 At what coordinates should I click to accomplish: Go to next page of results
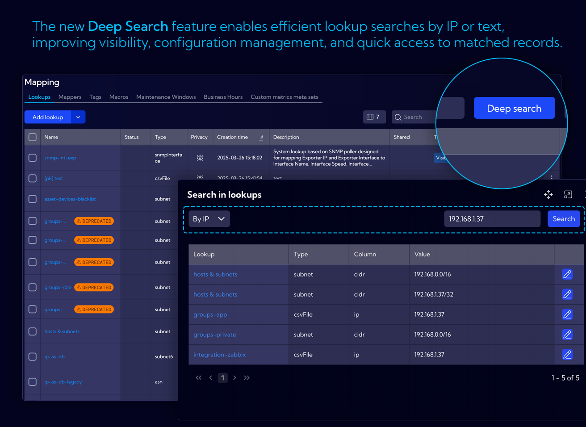(235, 378)
